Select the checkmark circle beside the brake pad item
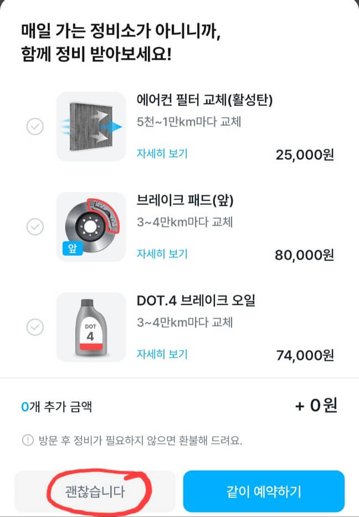This screenshot has width=359, height=517. tap(35, 227)
